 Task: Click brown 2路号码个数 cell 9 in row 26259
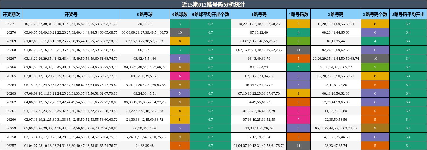[375, 128]
